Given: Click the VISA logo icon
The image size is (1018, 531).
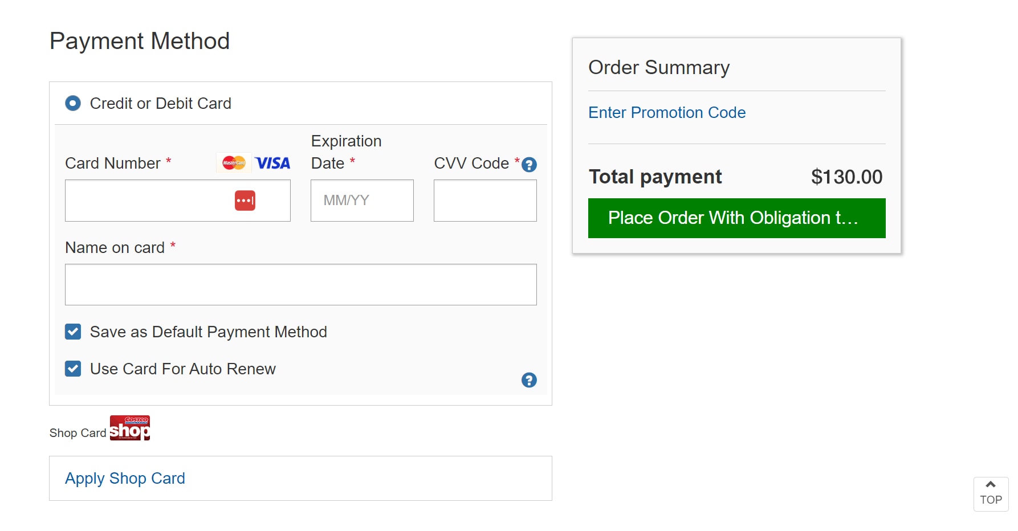Looking at the screenshot, I should (272, 163).
